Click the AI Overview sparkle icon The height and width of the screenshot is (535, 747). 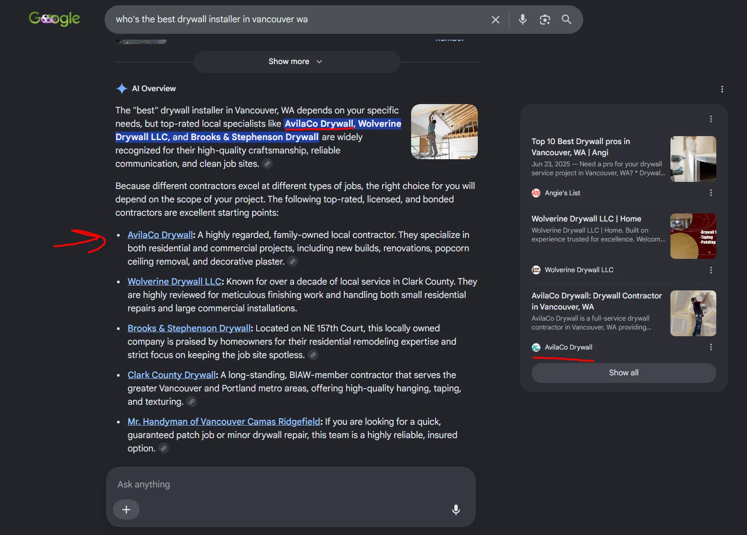click(x=121, y=88)
